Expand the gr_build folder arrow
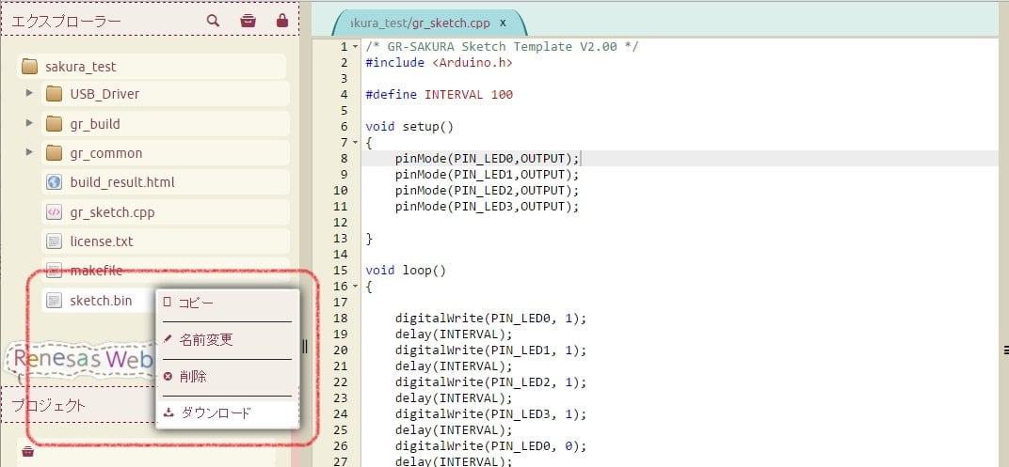This screenshot has width=1009, height=467. [x=30, y=123]
